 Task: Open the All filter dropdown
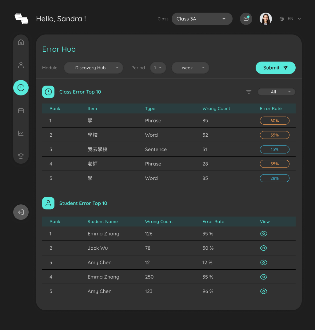point(276,92)
